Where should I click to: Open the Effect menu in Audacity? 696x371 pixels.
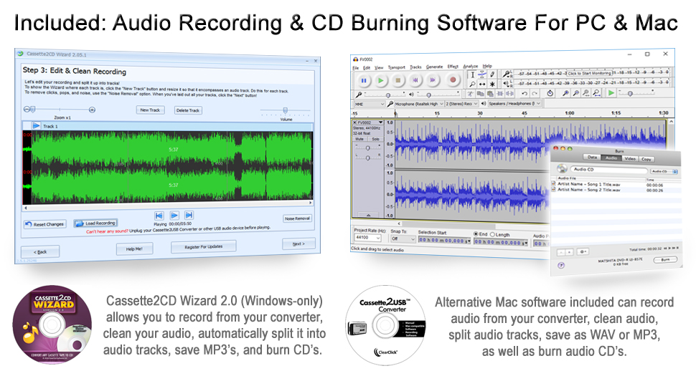click(453, 67)
